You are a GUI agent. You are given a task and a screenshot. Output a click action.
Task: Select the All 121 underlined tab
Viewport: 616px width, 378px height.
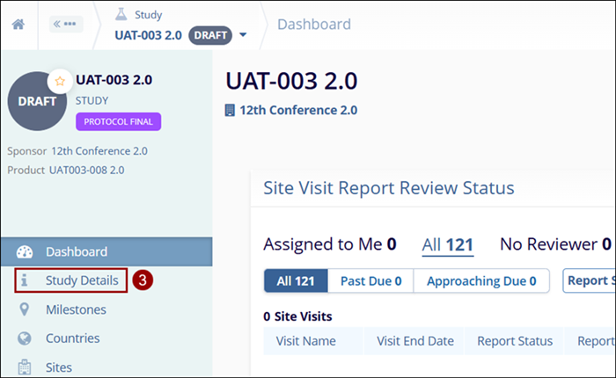coord(448,244)
